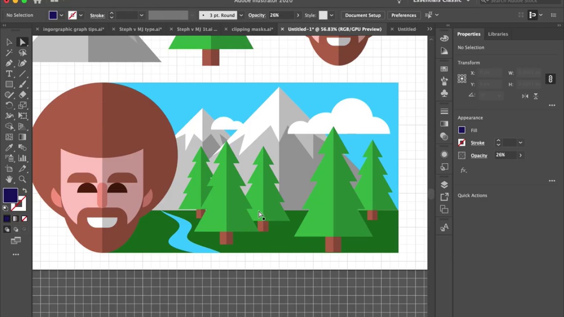Open Stroke options link in Properties panel
Screen dimensions: 564x317
(477, 143)
